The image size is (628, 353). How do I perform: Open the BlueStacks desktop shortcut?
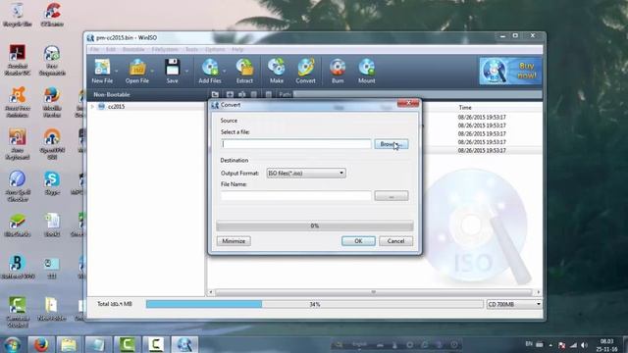point(18,225)
